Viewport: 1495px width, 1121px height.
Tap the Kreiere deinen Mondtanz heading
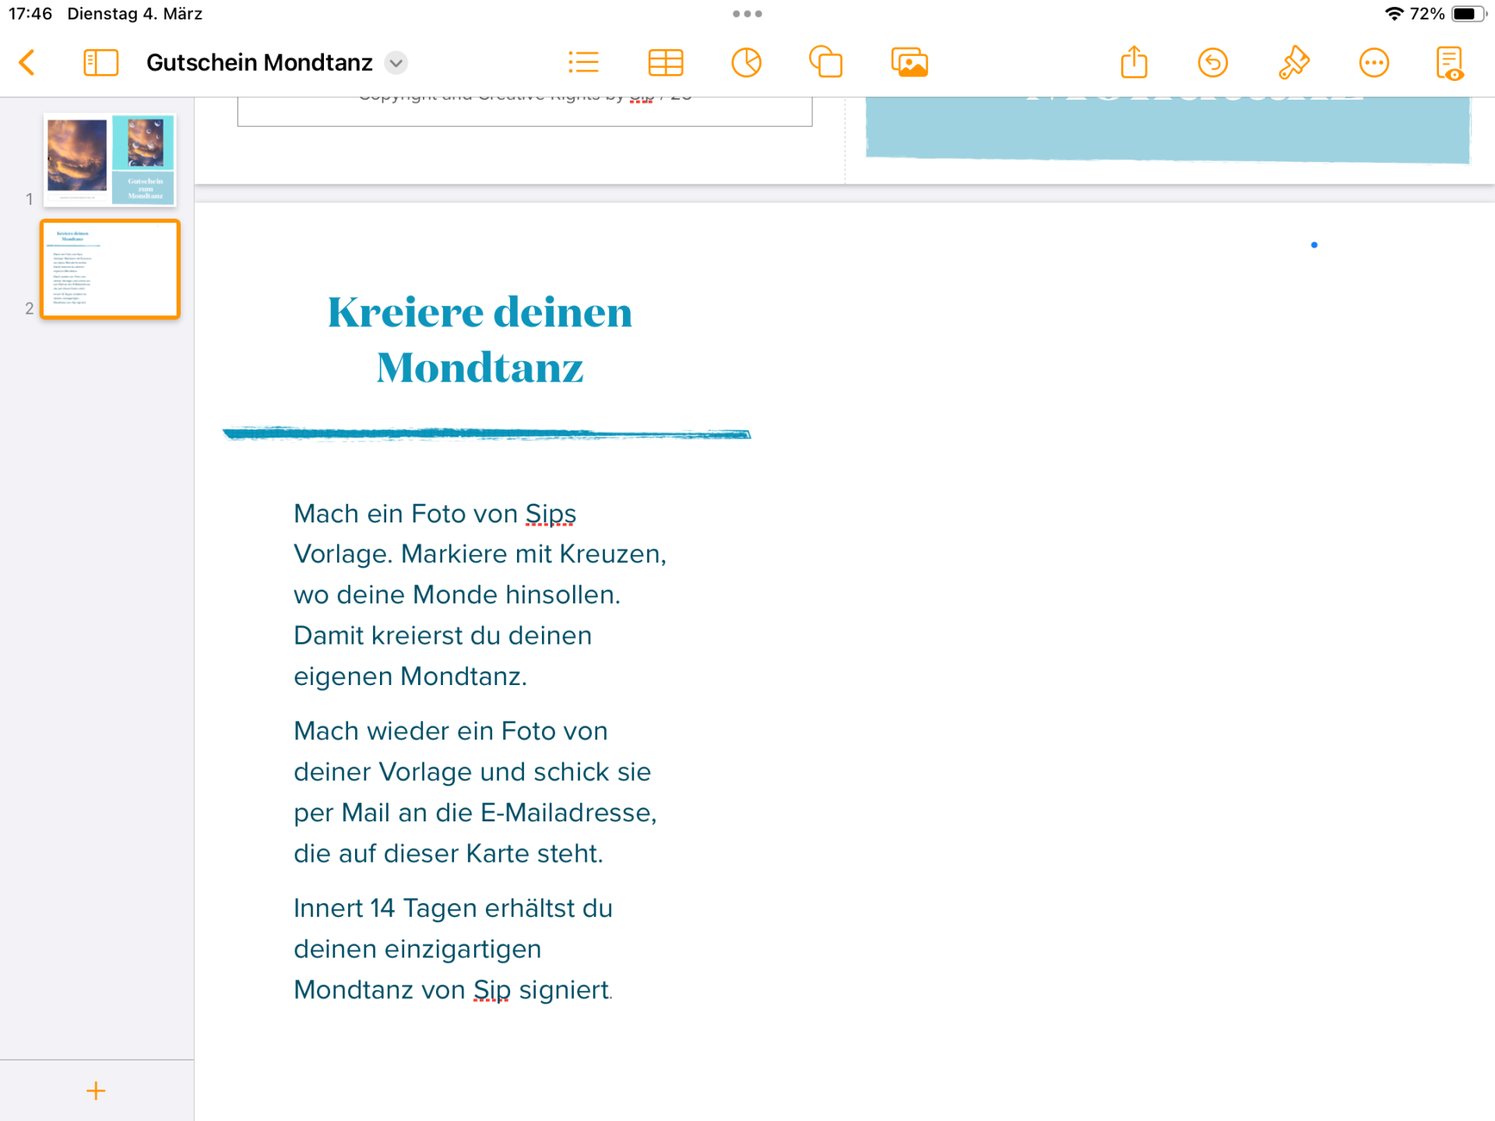[x=480, y=339]
